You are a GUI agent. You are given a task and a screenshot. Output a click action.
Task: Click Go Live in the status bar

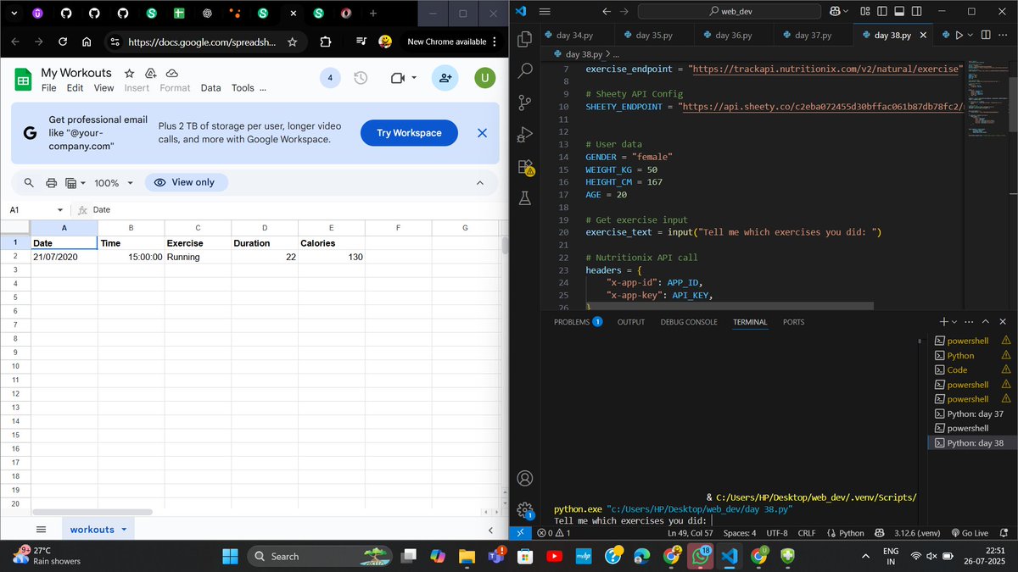click(x=970, y=533)
